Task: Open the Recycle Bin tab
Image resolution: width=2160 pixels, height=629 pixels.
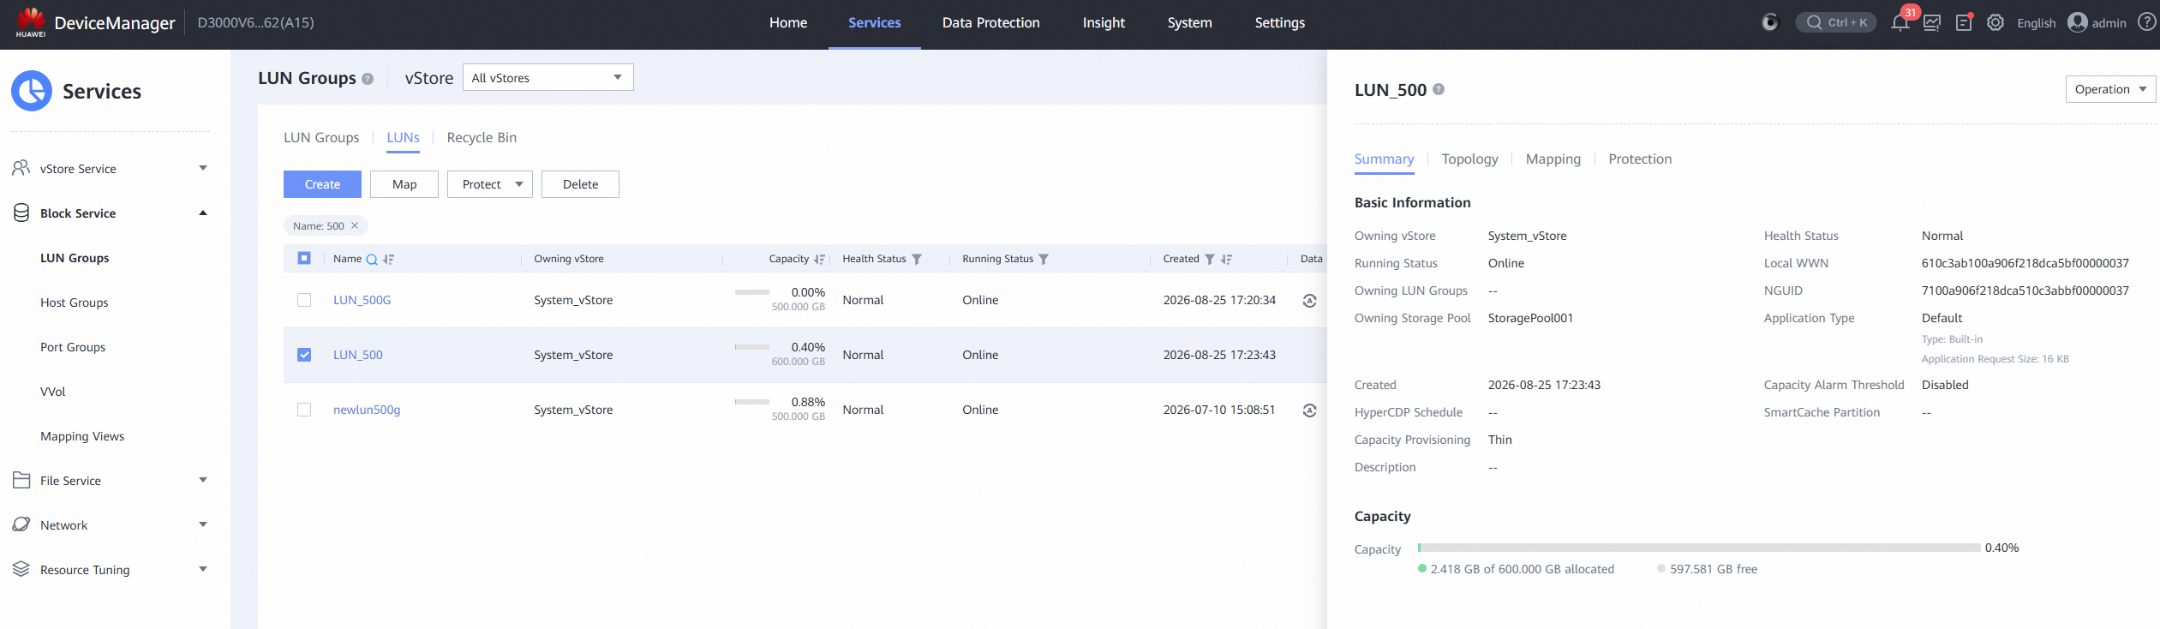Action: [x=482, y=138]
